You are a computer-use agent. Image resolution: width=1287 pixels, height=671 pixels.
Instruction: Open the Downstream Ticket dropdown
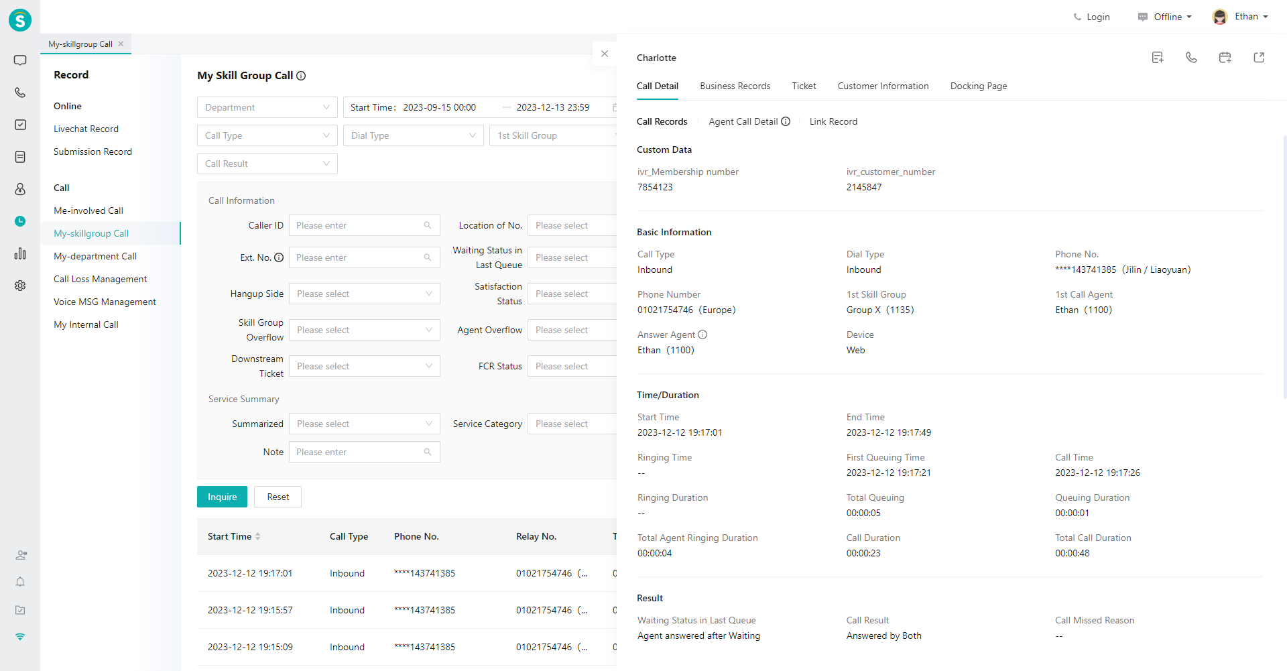(365, 366)
